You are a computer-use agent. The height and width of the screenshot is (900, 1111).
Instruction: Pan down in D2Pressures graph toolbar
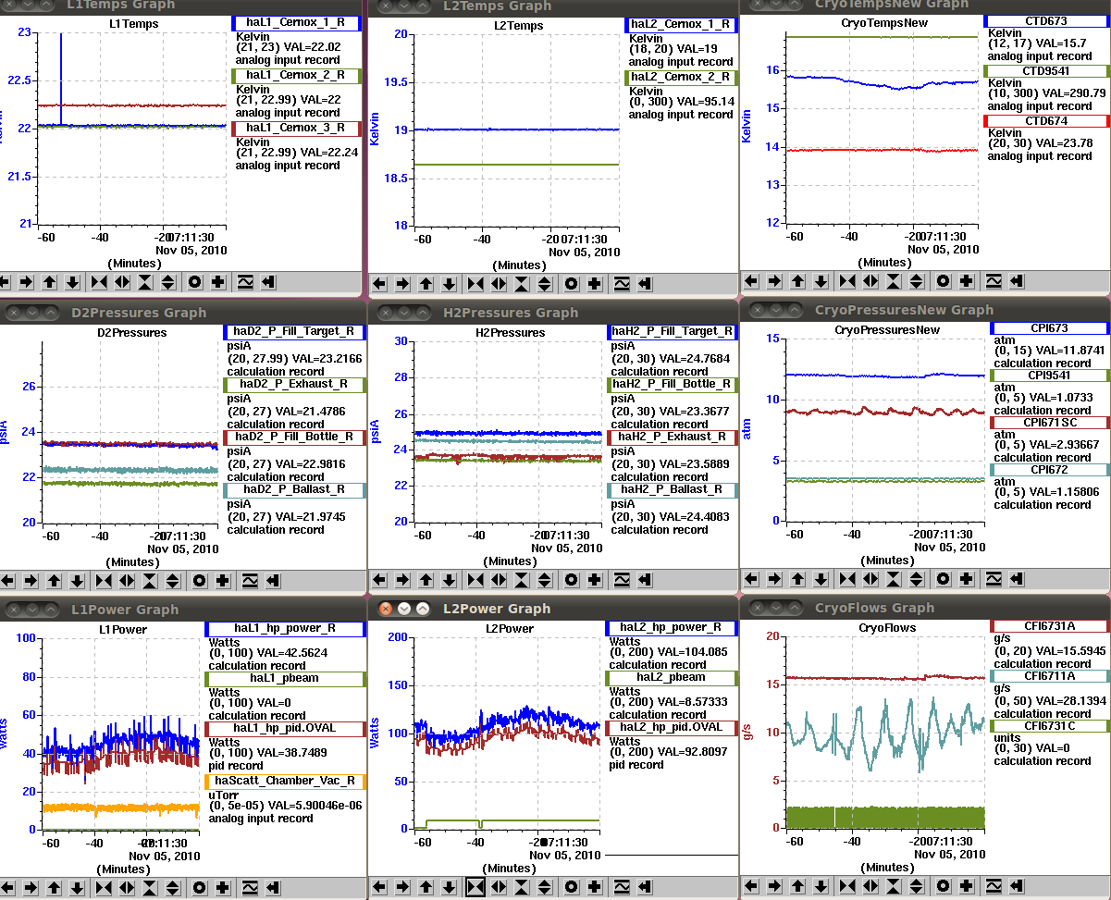point(77,581)
